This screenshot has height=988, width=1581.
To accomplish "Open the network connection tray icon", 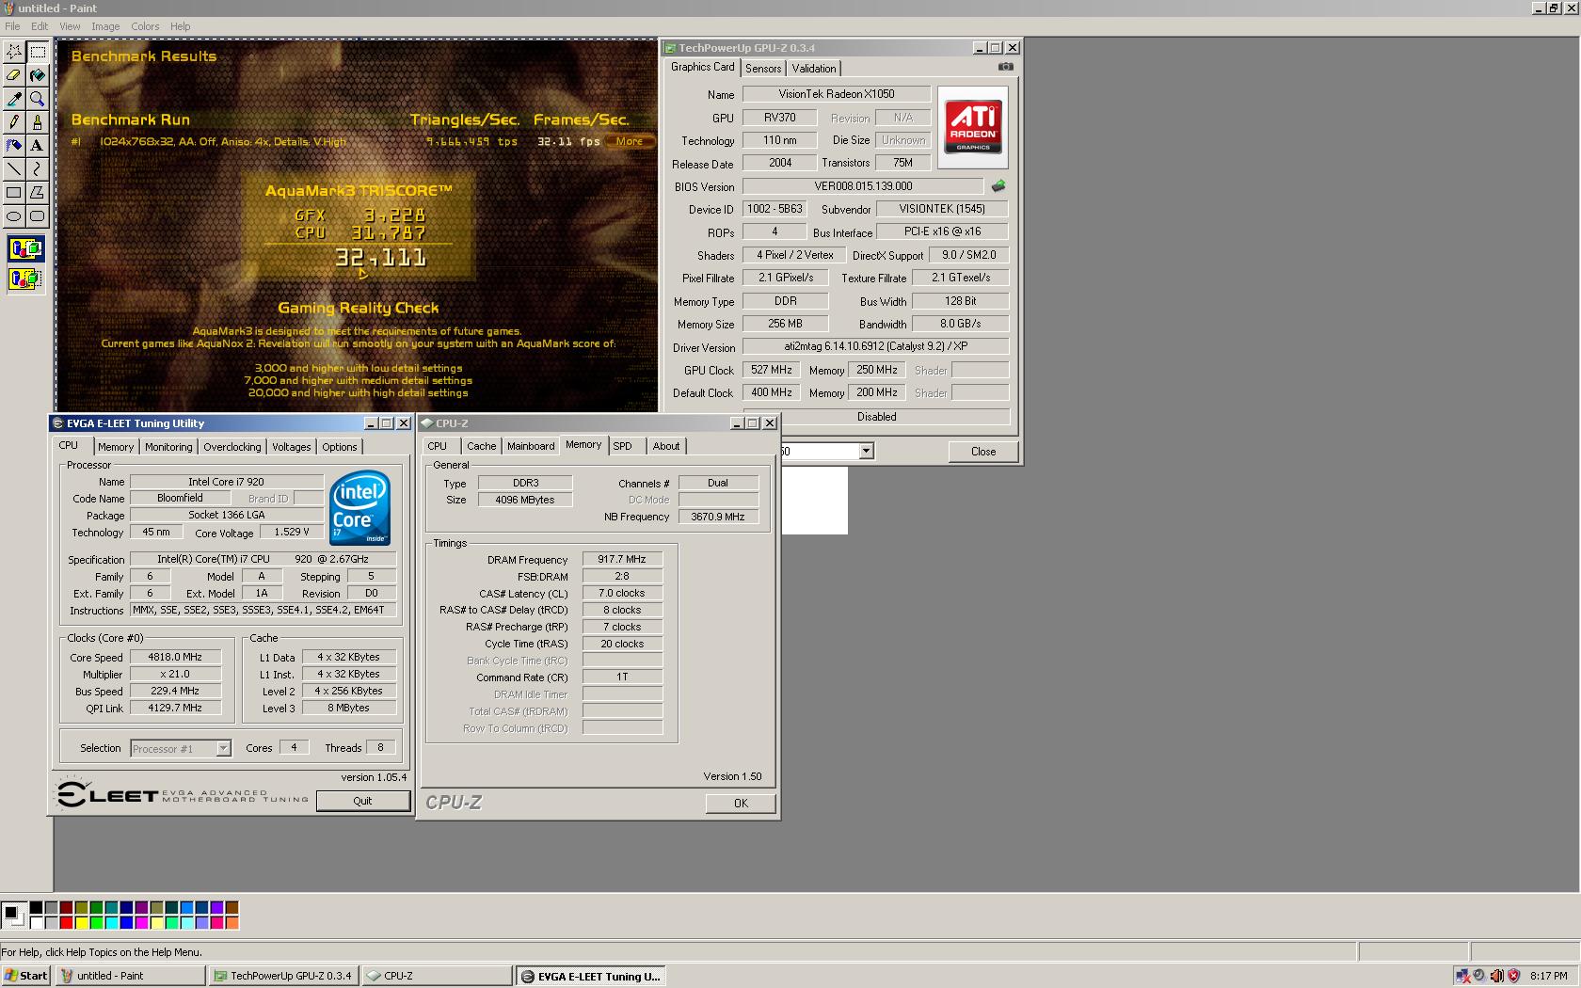I will (1462, 976).
